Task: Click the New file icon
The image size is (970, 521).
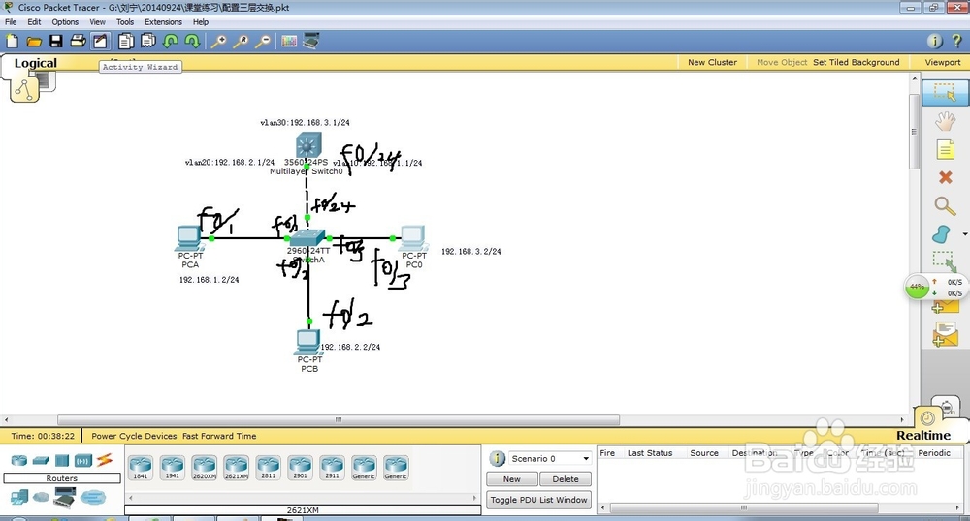Action: 13,42
